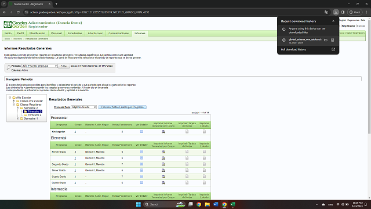Open Grupo 2 link for Primer Grado
This screenshot has width=371, height=209.
[75, 152]
